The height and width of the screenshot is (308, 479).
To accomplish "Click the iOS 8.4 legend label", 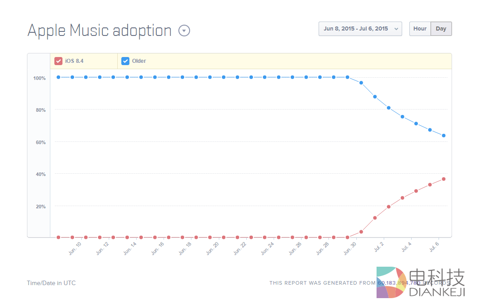I will pos(74,61).
